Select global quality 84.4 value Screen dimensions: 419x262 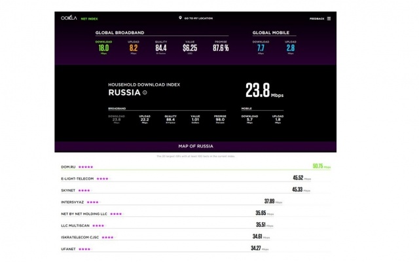click(x=161, y=48)
